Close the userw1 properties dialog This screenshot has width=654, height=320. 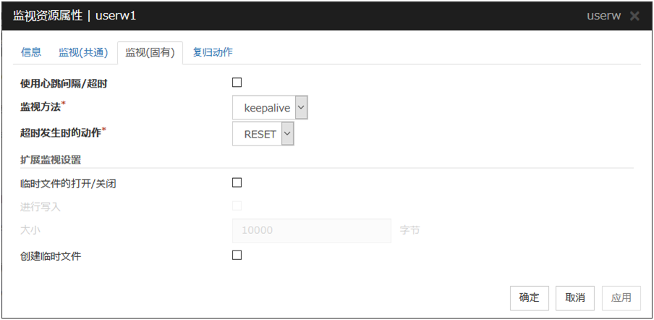[x=634, y=16]
